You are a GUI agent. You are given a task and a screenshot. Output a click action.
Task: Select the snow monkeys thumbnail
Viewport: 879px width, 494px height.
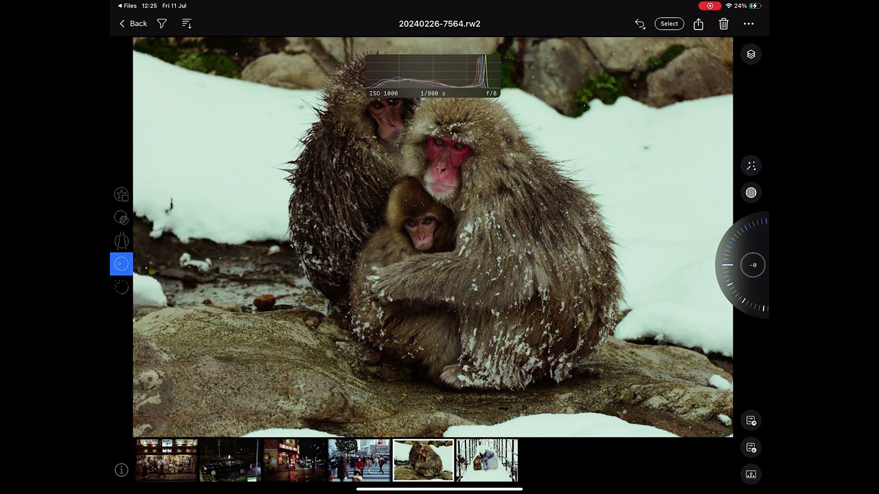[423, 460]
